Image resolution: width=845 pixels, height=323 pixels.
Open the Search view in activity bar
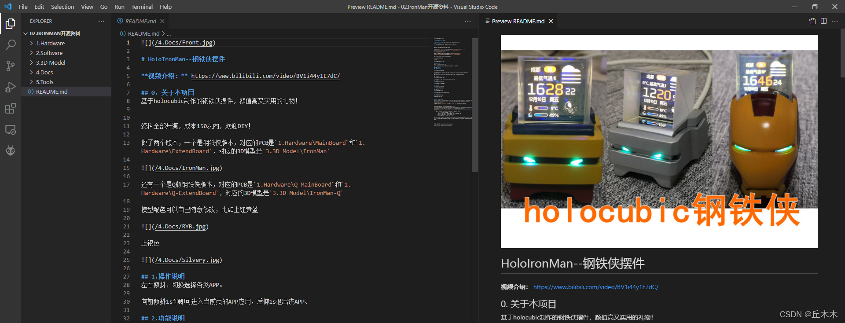tap(11, 44)
